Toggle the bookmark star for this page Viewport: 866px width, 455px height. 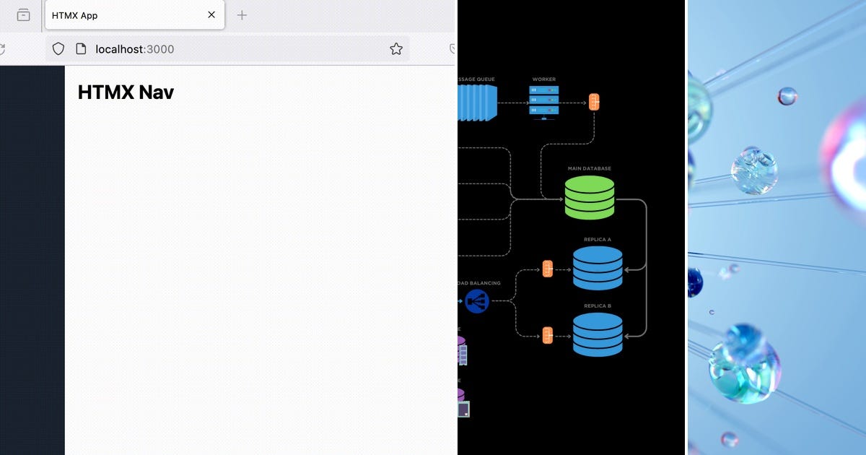(x=395, y=48)
